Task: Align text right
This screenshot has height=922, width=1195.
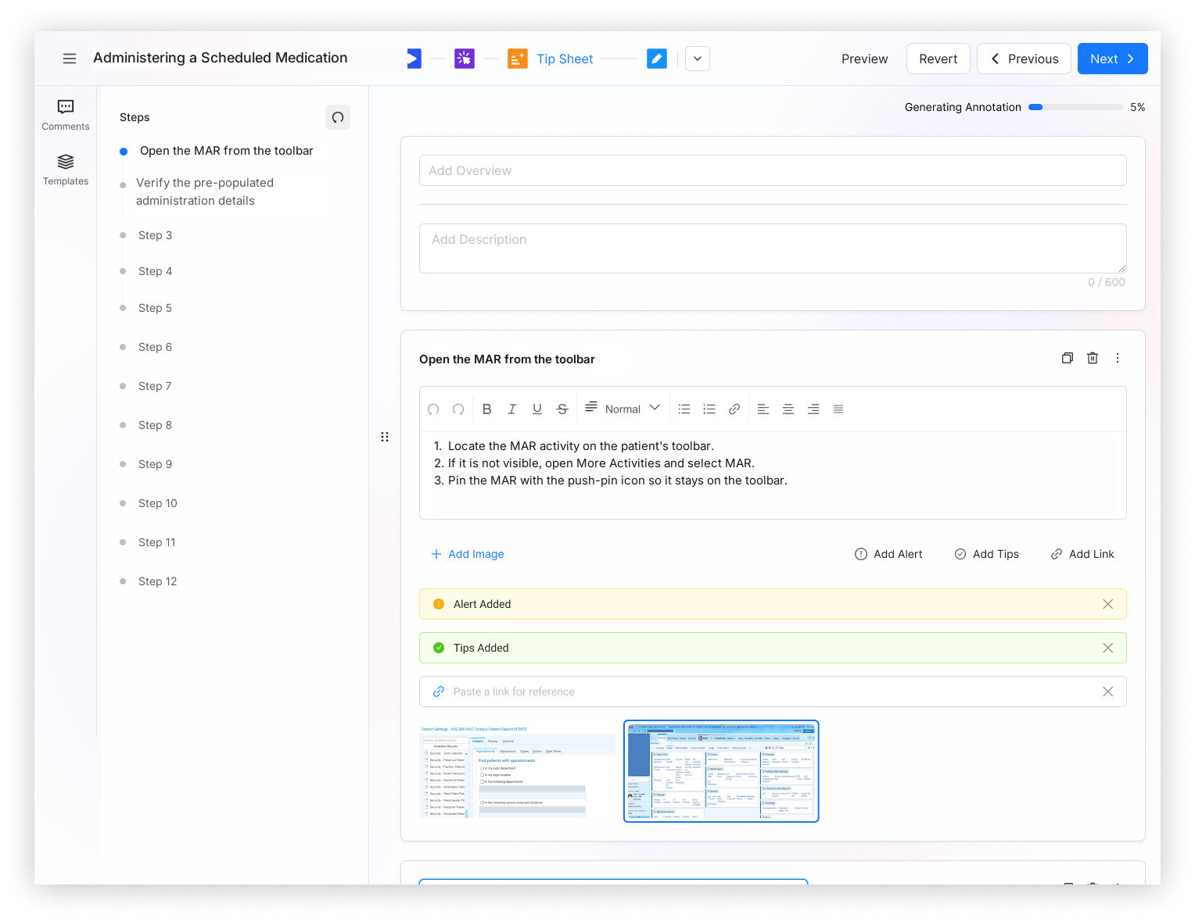Action: click(x=813, y=409)
